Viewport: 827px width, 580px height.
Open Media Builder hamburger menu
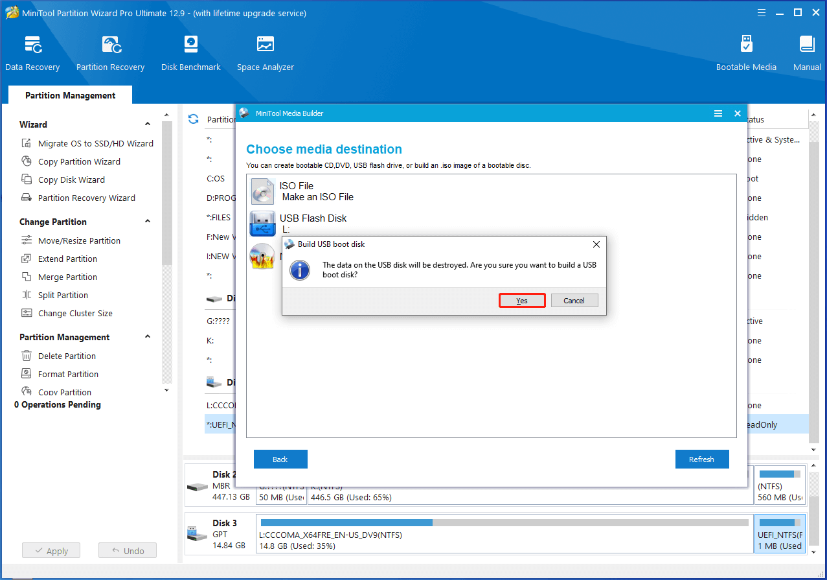point(718,113)
